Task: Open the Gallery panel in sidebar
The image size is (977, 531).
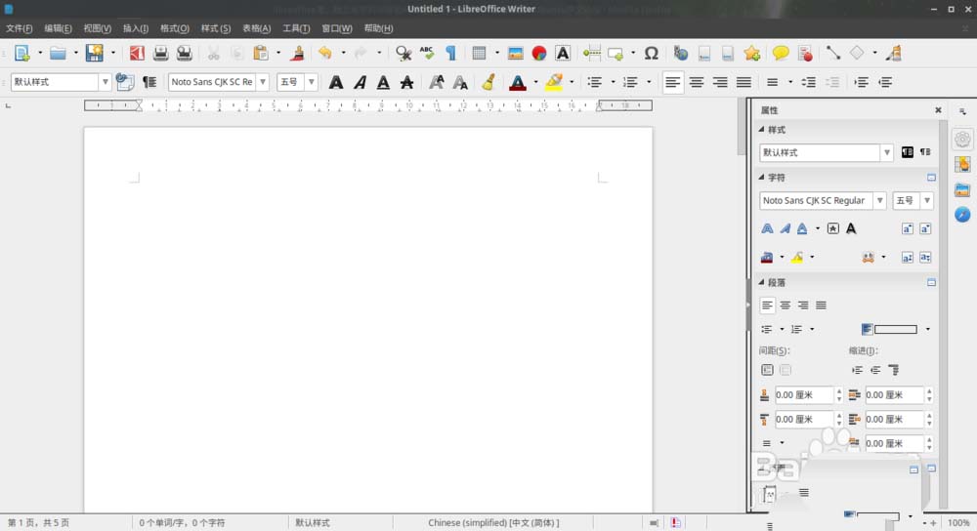Action: click(962, 189)
